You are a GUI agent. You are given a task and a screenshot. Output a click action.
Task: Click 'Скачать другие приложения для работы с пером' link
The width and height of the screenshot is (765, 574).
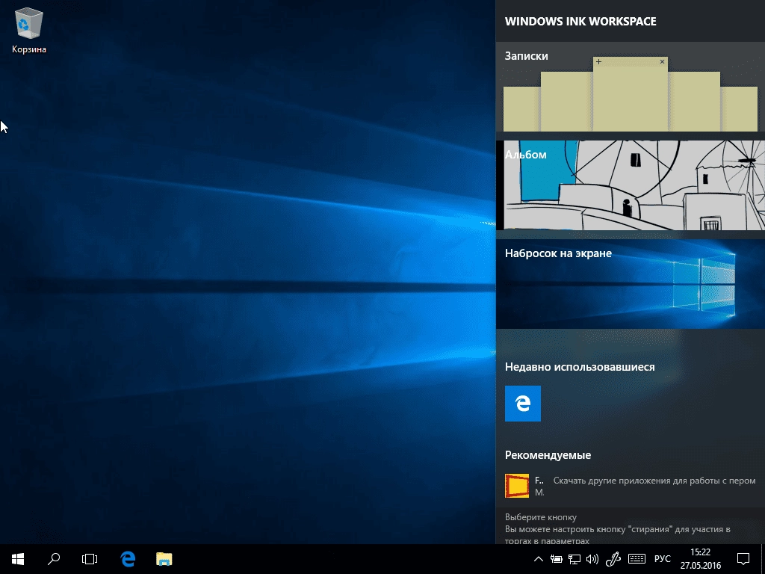pyautogui.click(x=654, y=481)
